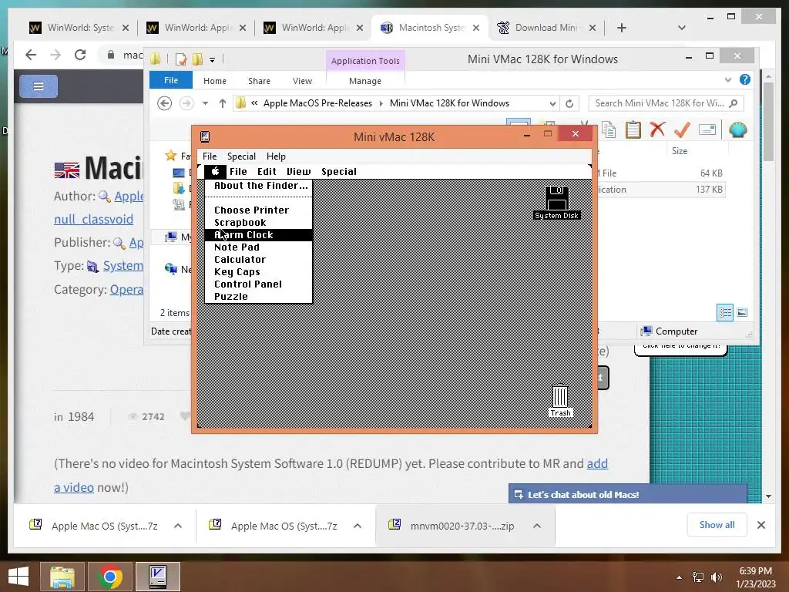This screenshot has width=789, height=592.
Task: Open Windows Start button
Action: coord(18,577)
